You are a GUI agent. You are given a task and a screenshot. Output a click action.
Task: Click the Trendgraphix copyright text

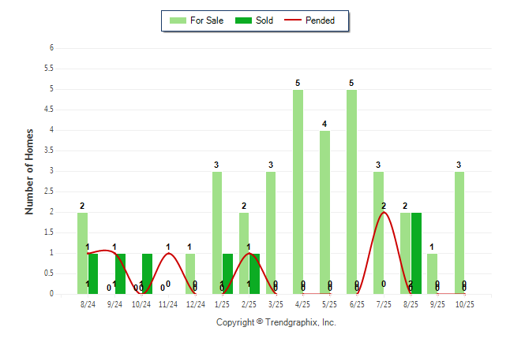coord(276,322)
